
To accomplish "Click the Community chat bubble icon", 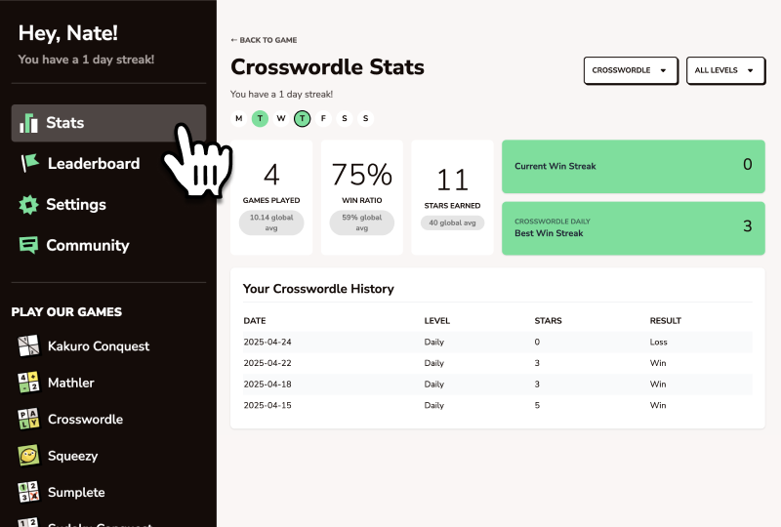I will [x=28, y=245].
